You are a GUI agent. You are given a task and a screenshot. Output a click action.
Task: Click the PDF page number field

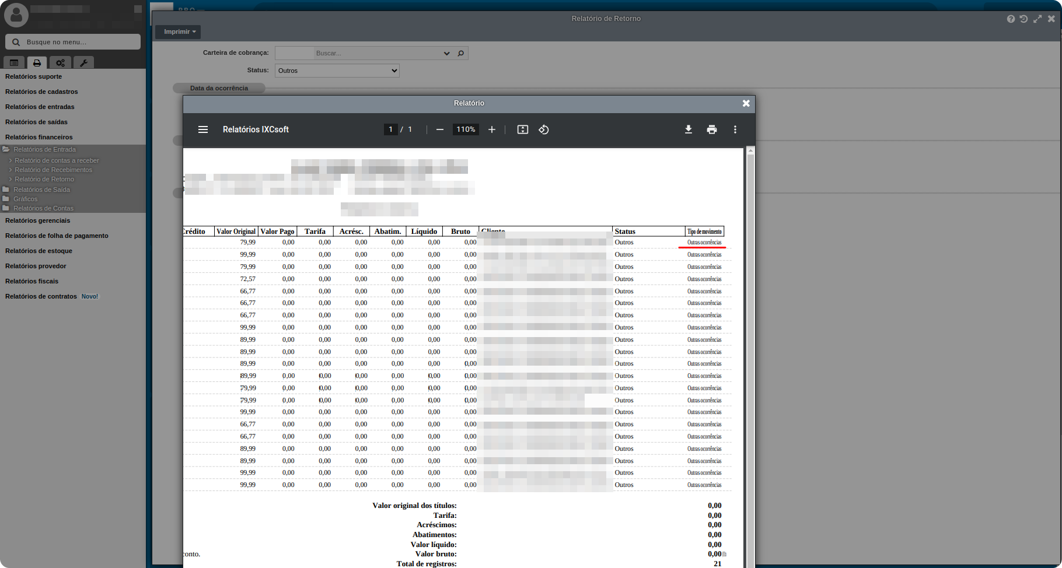[390, 129]
